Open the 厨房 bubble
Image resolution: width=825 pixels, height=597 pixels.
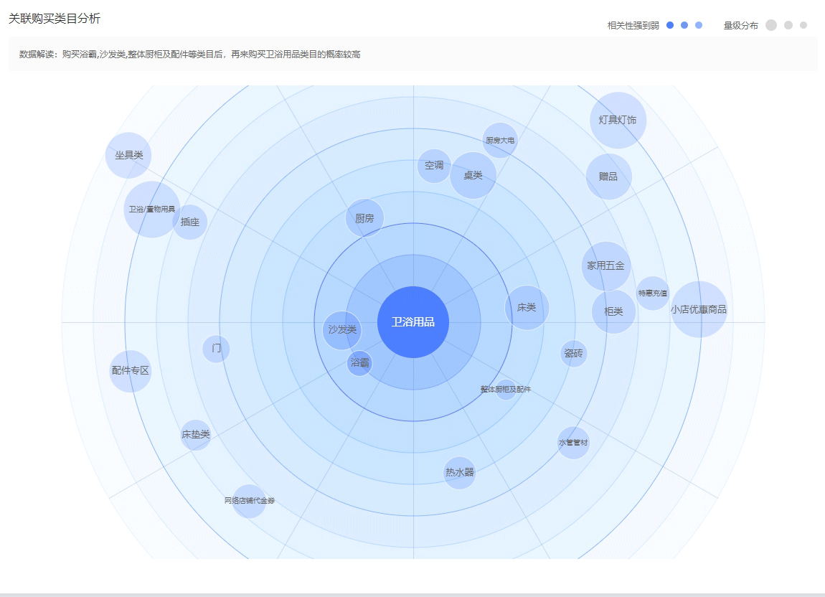pos(364,218)
